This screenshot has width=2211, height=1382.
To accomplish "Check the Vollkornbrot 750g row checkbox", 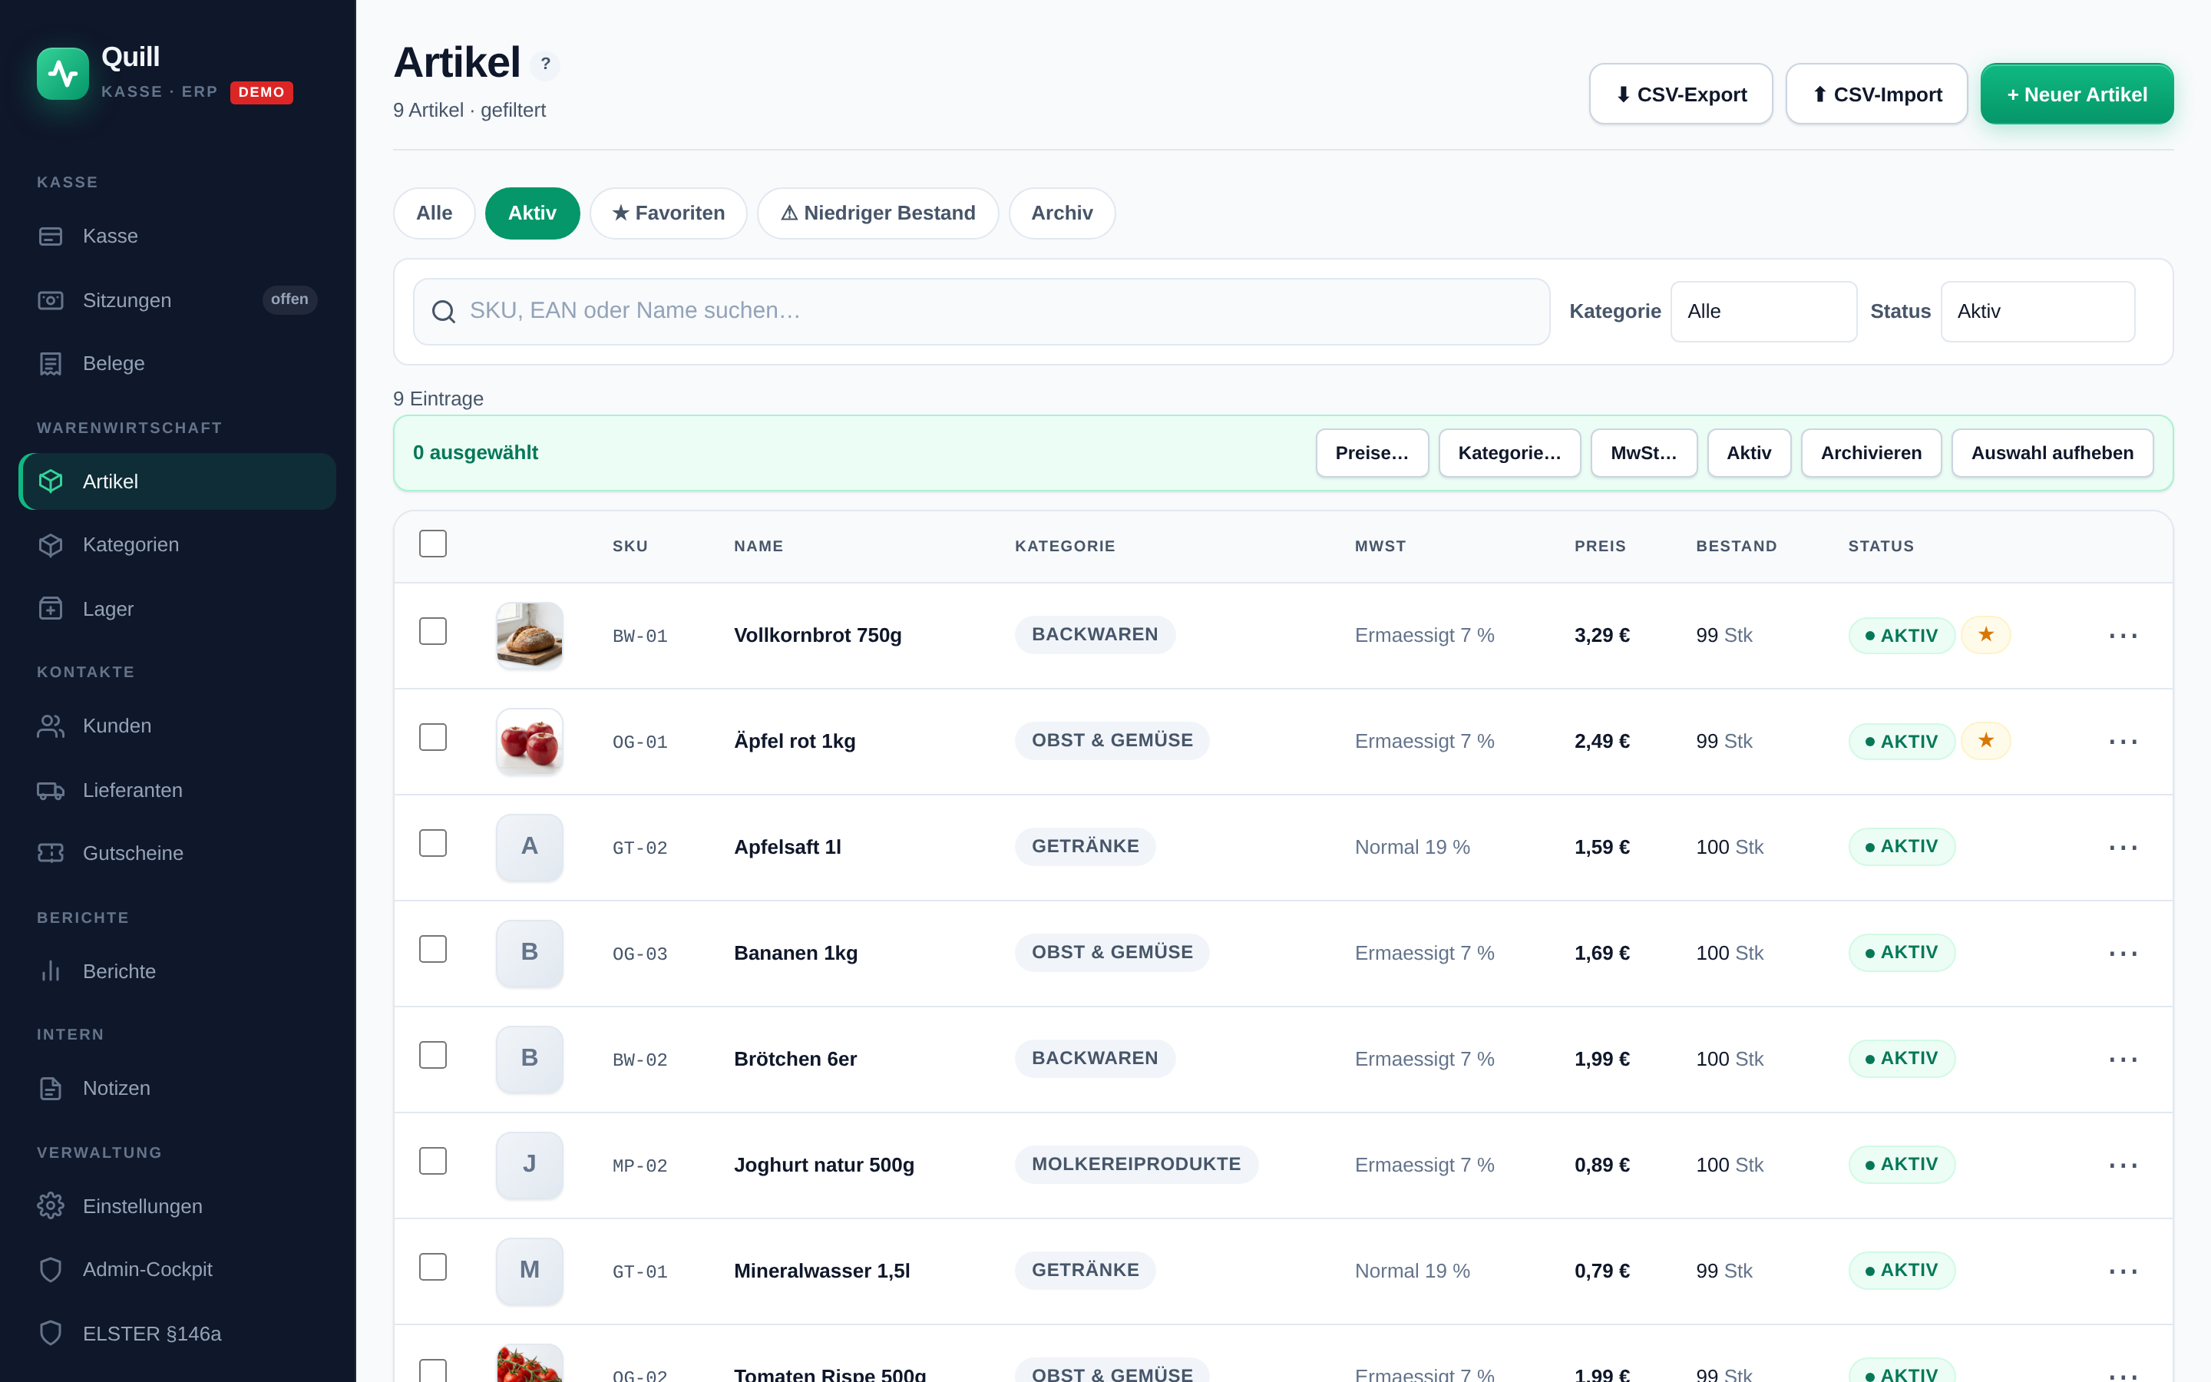I will pos(433,632).
